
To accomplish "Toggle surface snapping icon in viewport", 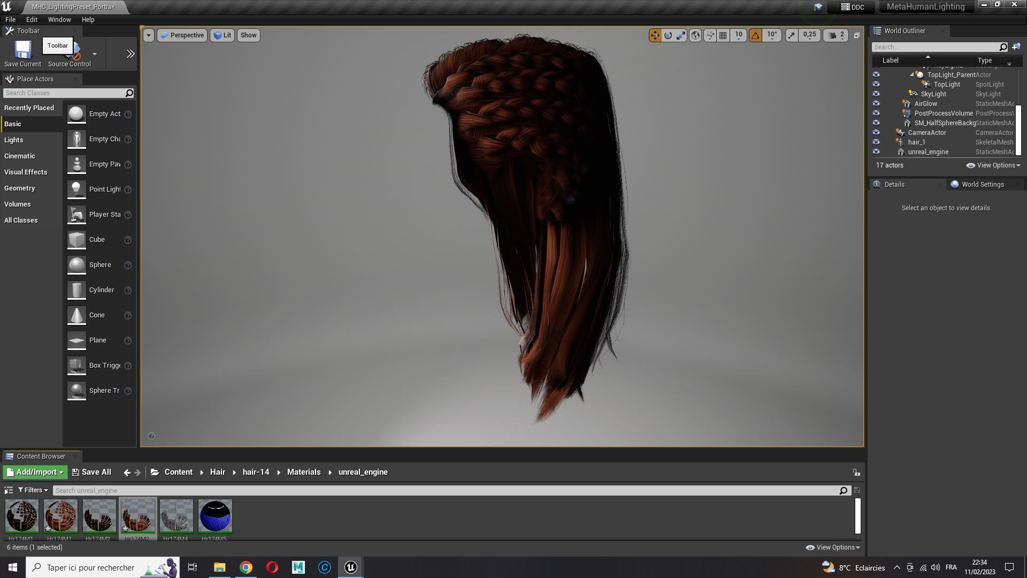I will 710,35.
